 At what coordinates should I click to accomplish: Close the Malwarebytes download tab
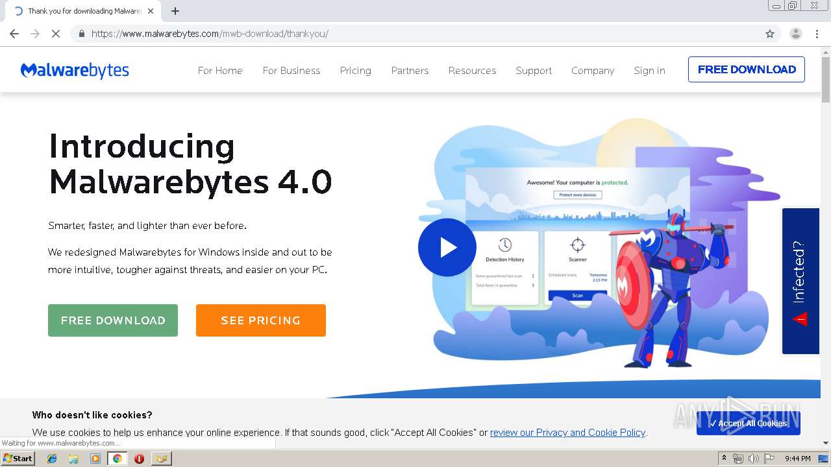pyautogui.click(x=151, y=11)
